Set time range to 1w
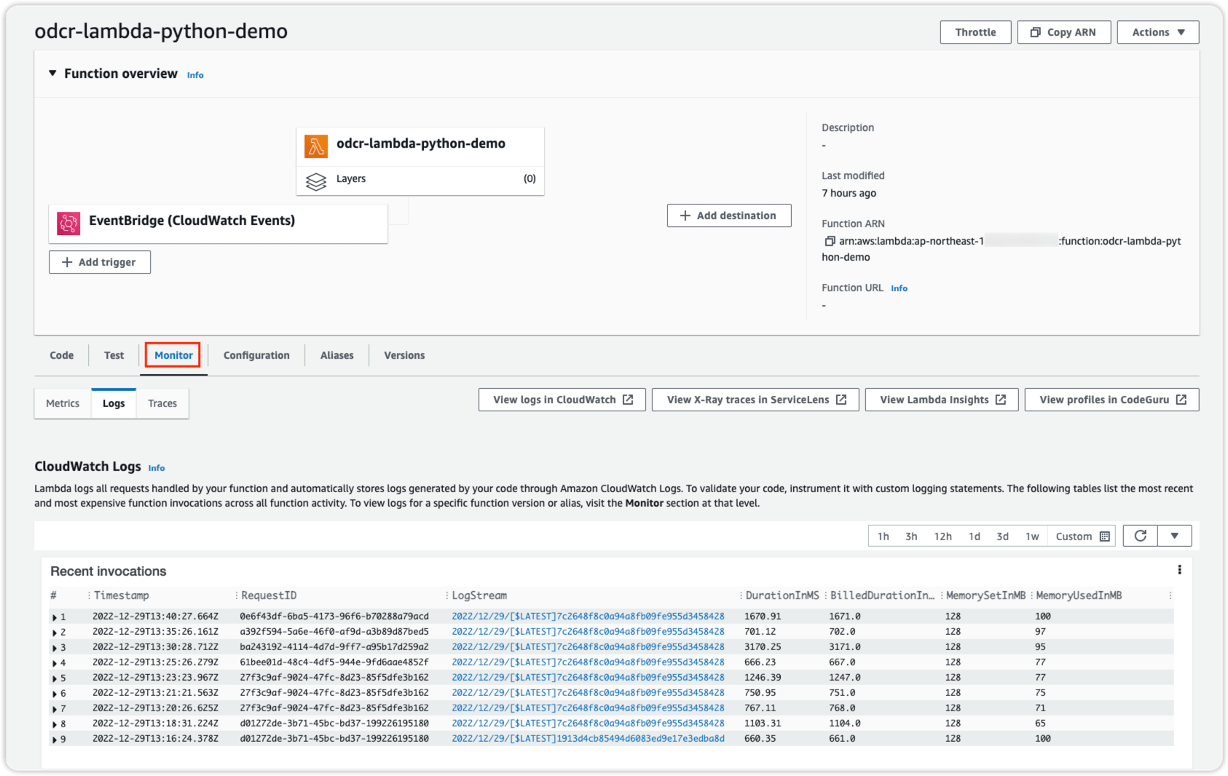Screen dimensions: 1228x776 click(x=1032, y=537)
